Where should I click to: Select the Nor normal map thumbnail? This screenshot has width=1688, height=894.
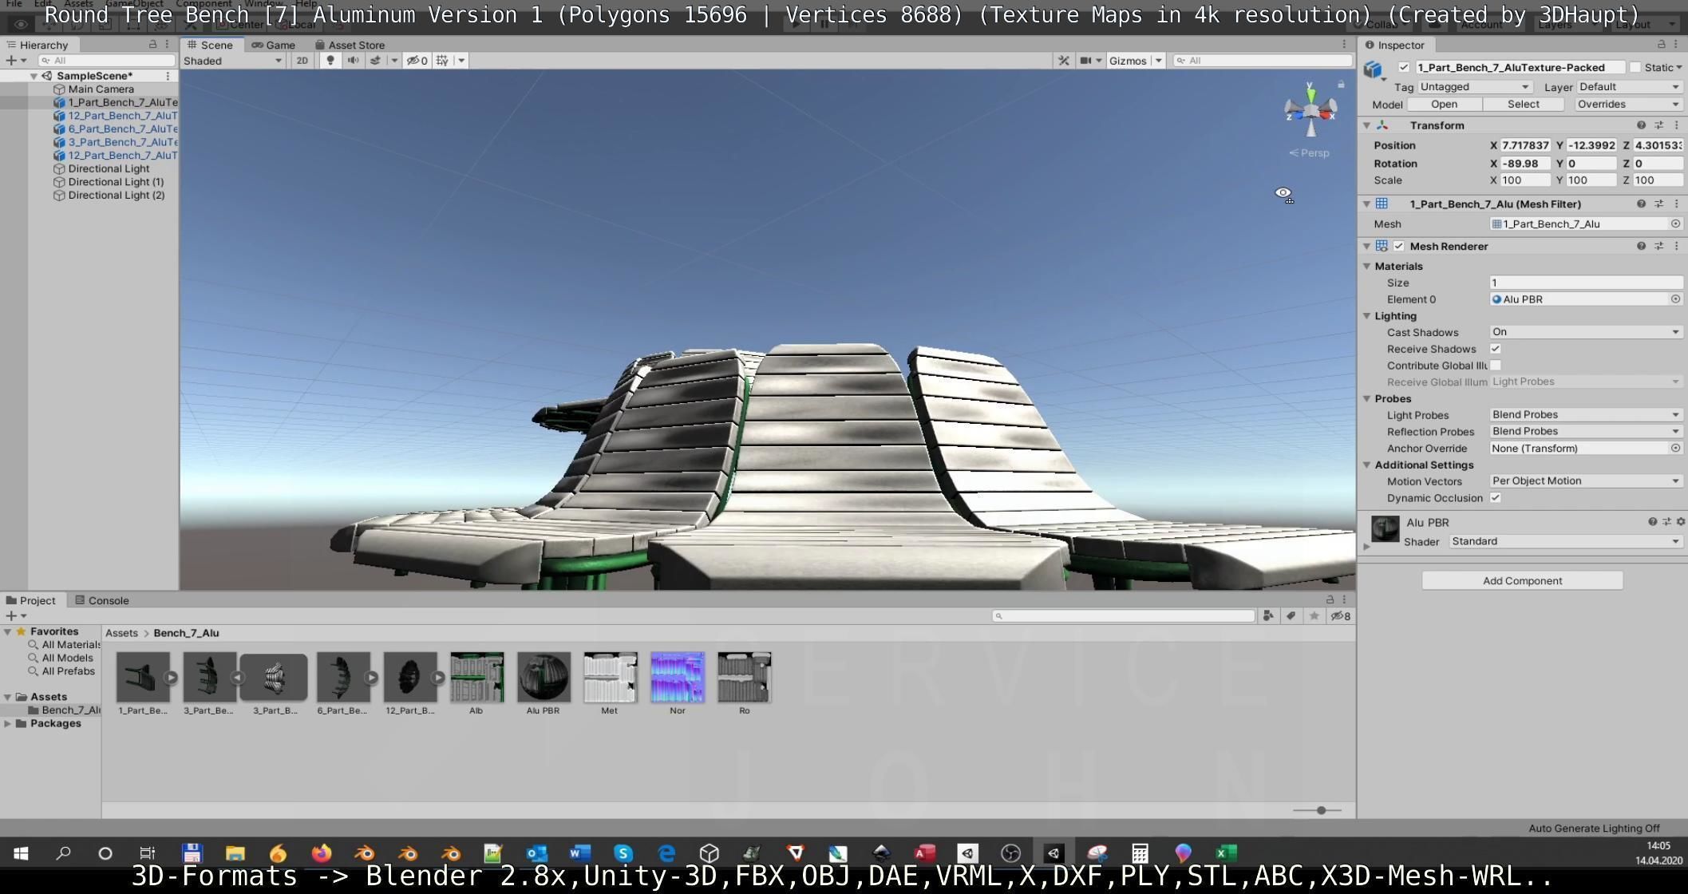(x=677, y=678)
